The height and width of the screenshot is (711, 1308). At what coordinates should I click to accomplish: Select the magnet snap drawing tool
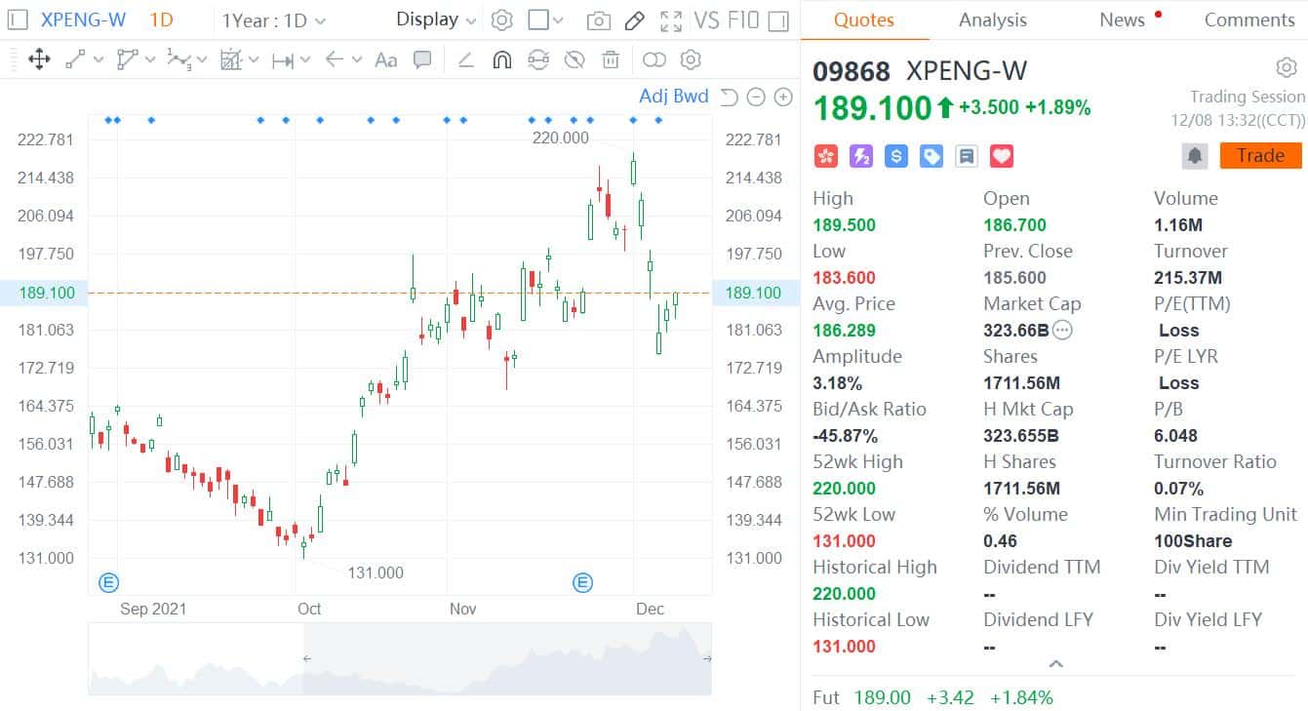(x=501, y=60)
